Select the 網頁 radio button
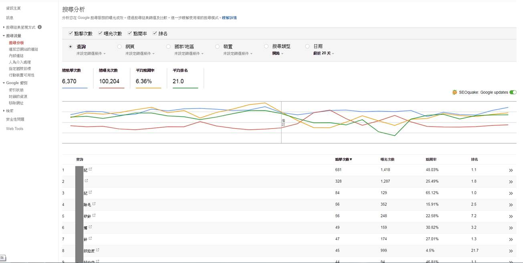 tap(119, 46)
